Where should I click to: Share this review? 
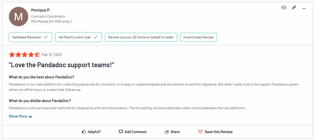pyautogui.click(x=172, y=132)
